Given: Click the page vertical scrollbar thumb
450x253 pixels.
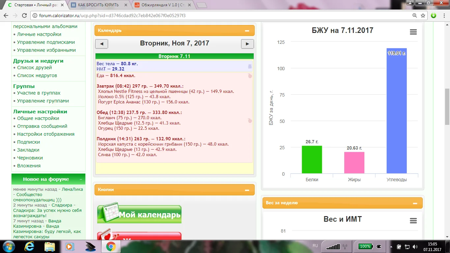Looking at the screenshot, I should pyautogui.click(x=447, y=106).
